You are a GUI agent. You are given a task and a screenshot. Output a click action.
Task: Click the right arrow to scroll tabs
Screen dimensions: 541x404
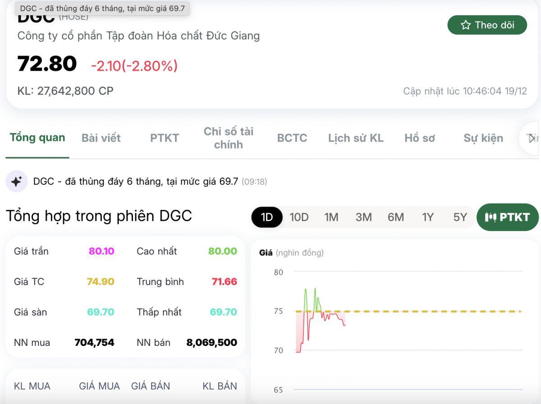tap(532, 138)
